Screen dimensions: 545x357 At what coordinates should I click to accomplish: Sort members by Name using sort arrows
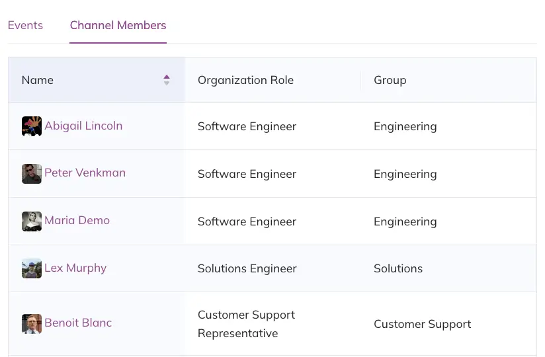(167, 80)
